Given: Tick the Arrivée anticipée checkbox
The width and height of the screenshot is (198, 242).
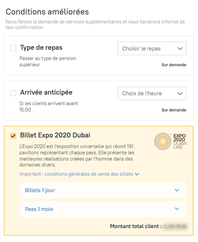Looking at the screenshot, I should click(x=13, y=93).
